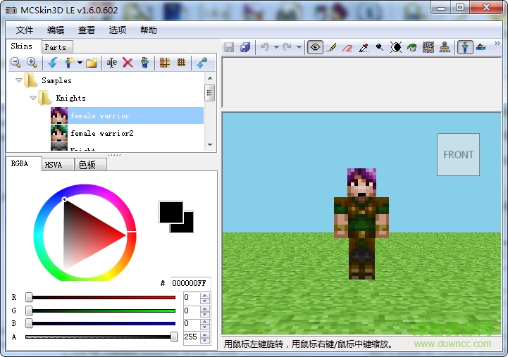Select the female warrior2 skin
This screenshot has width=508, height=357.
[x=101, y=133]
